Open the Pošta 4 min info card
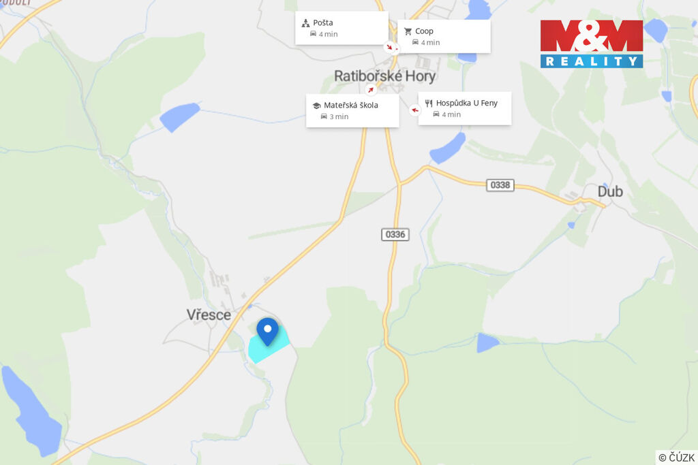Screen dimensions: 698x465 (342, 28)
